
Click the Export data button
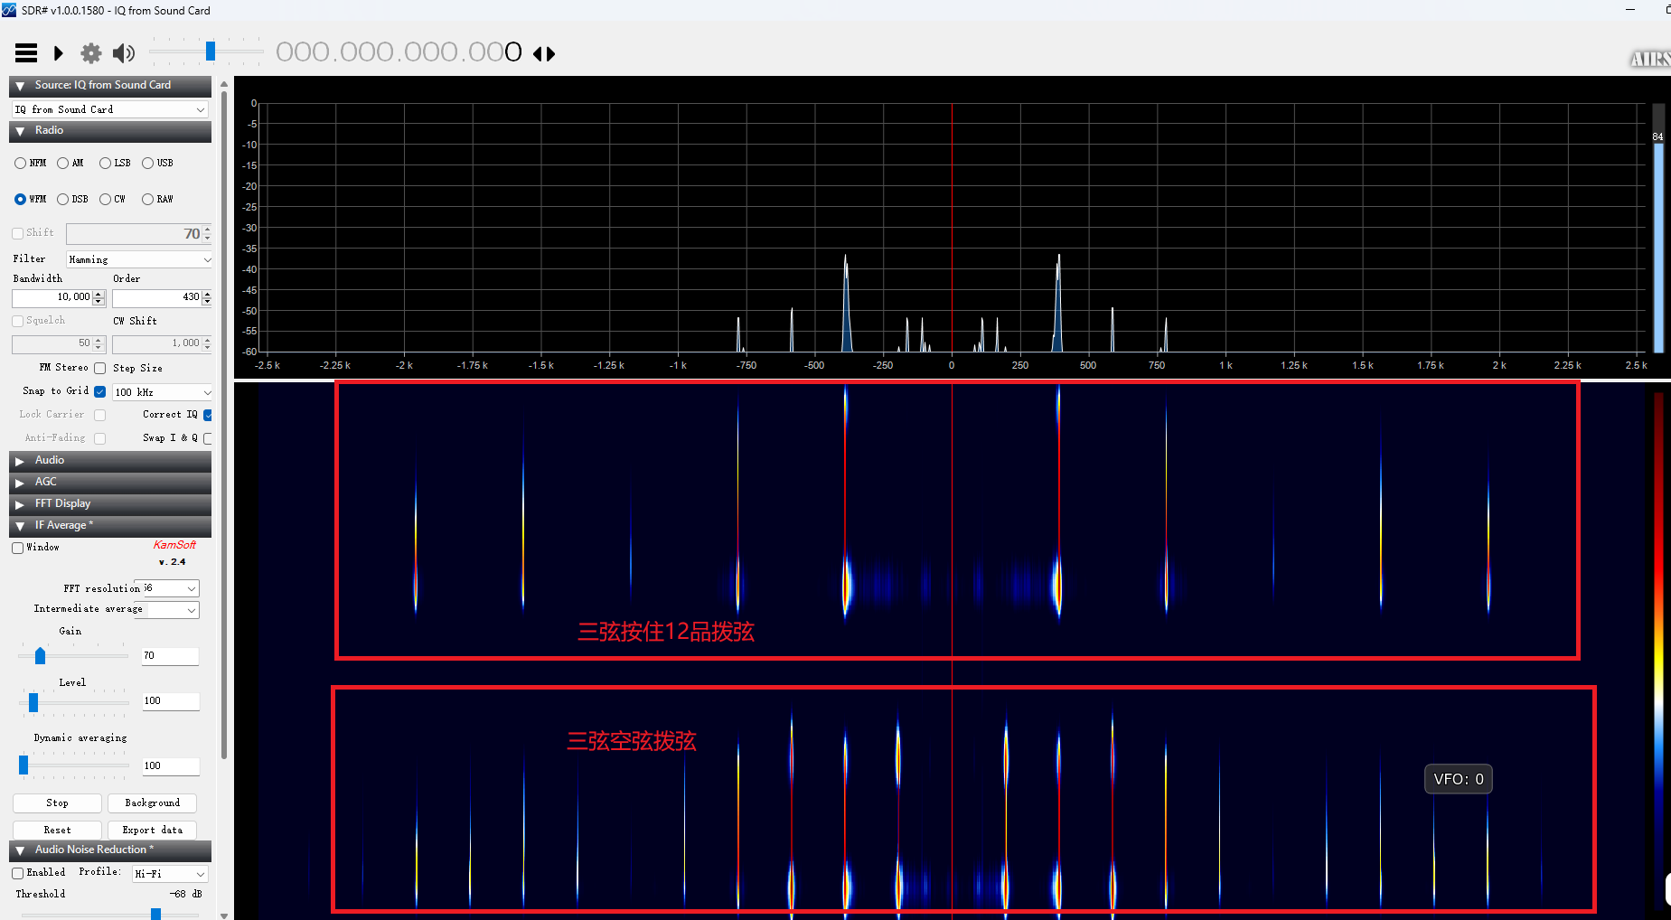152,830
